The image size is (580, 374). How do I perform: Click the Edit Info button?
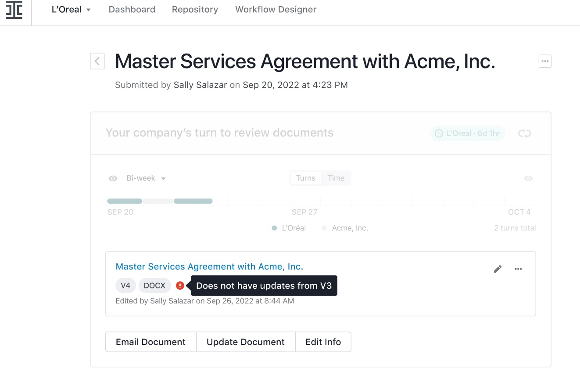[323, 342]
